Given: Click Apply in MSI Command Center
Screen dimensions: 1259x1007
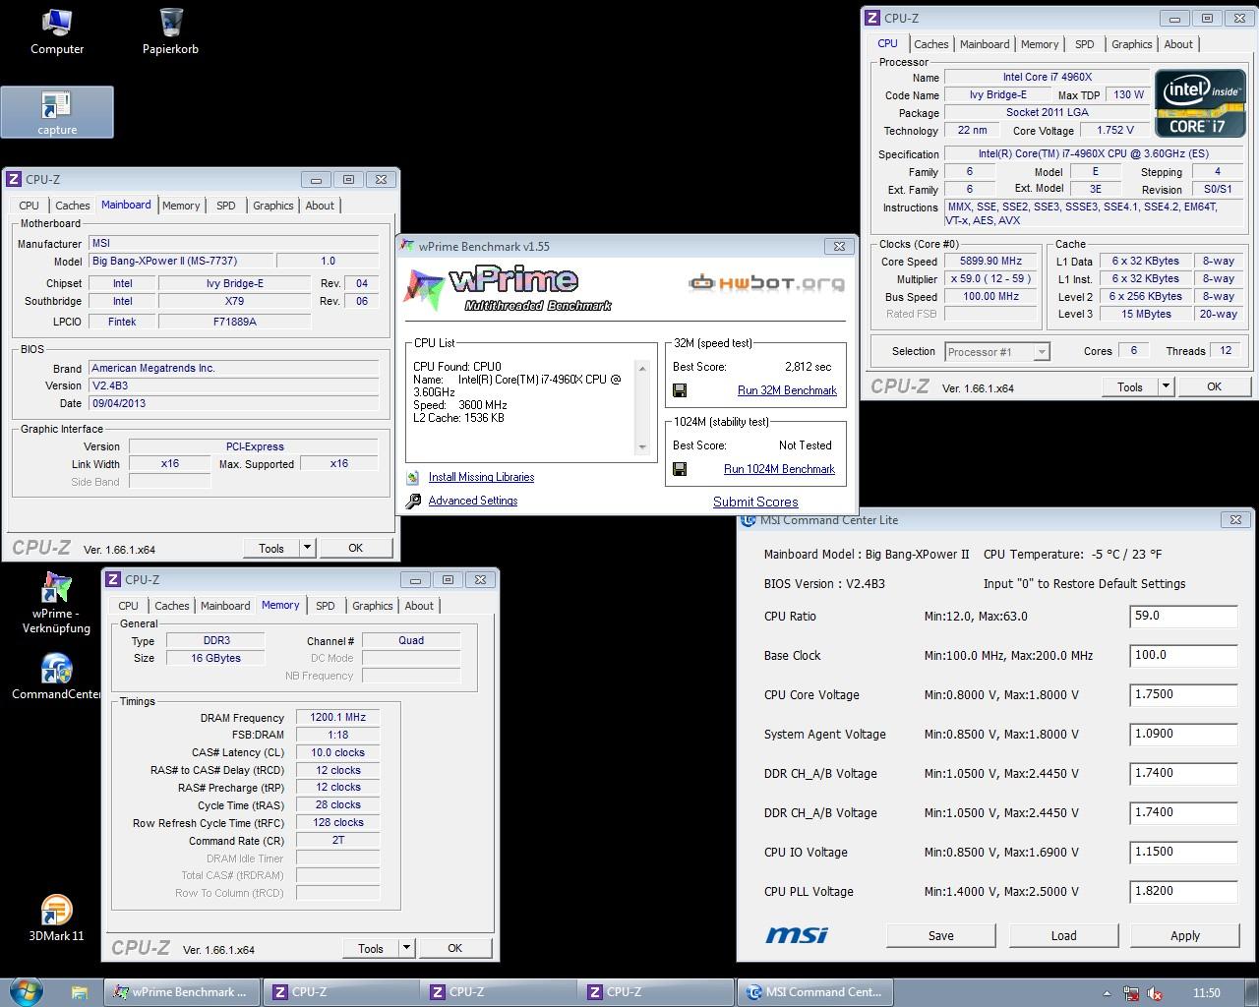Looking at the screenshot, I should [x=1184, y=935].
